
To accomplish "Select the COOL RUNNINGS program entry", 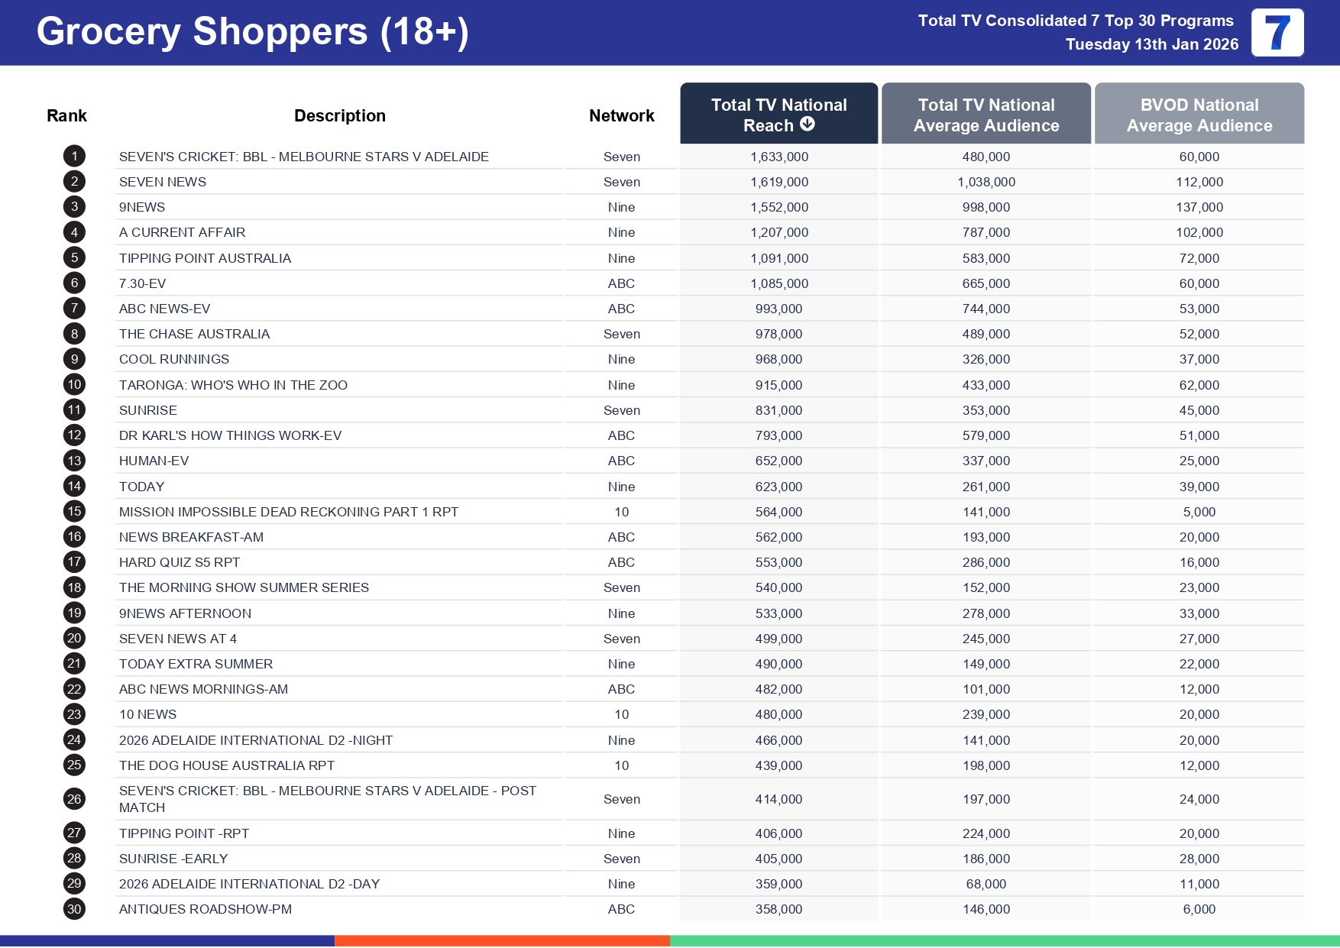I will (174, 359).
